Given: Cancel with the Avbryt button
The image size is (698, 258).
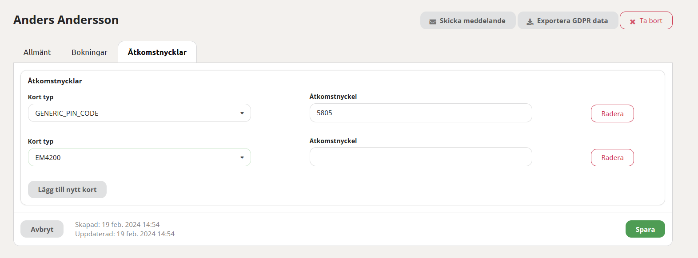Looking at the screenshot, I should pos(42,229).
